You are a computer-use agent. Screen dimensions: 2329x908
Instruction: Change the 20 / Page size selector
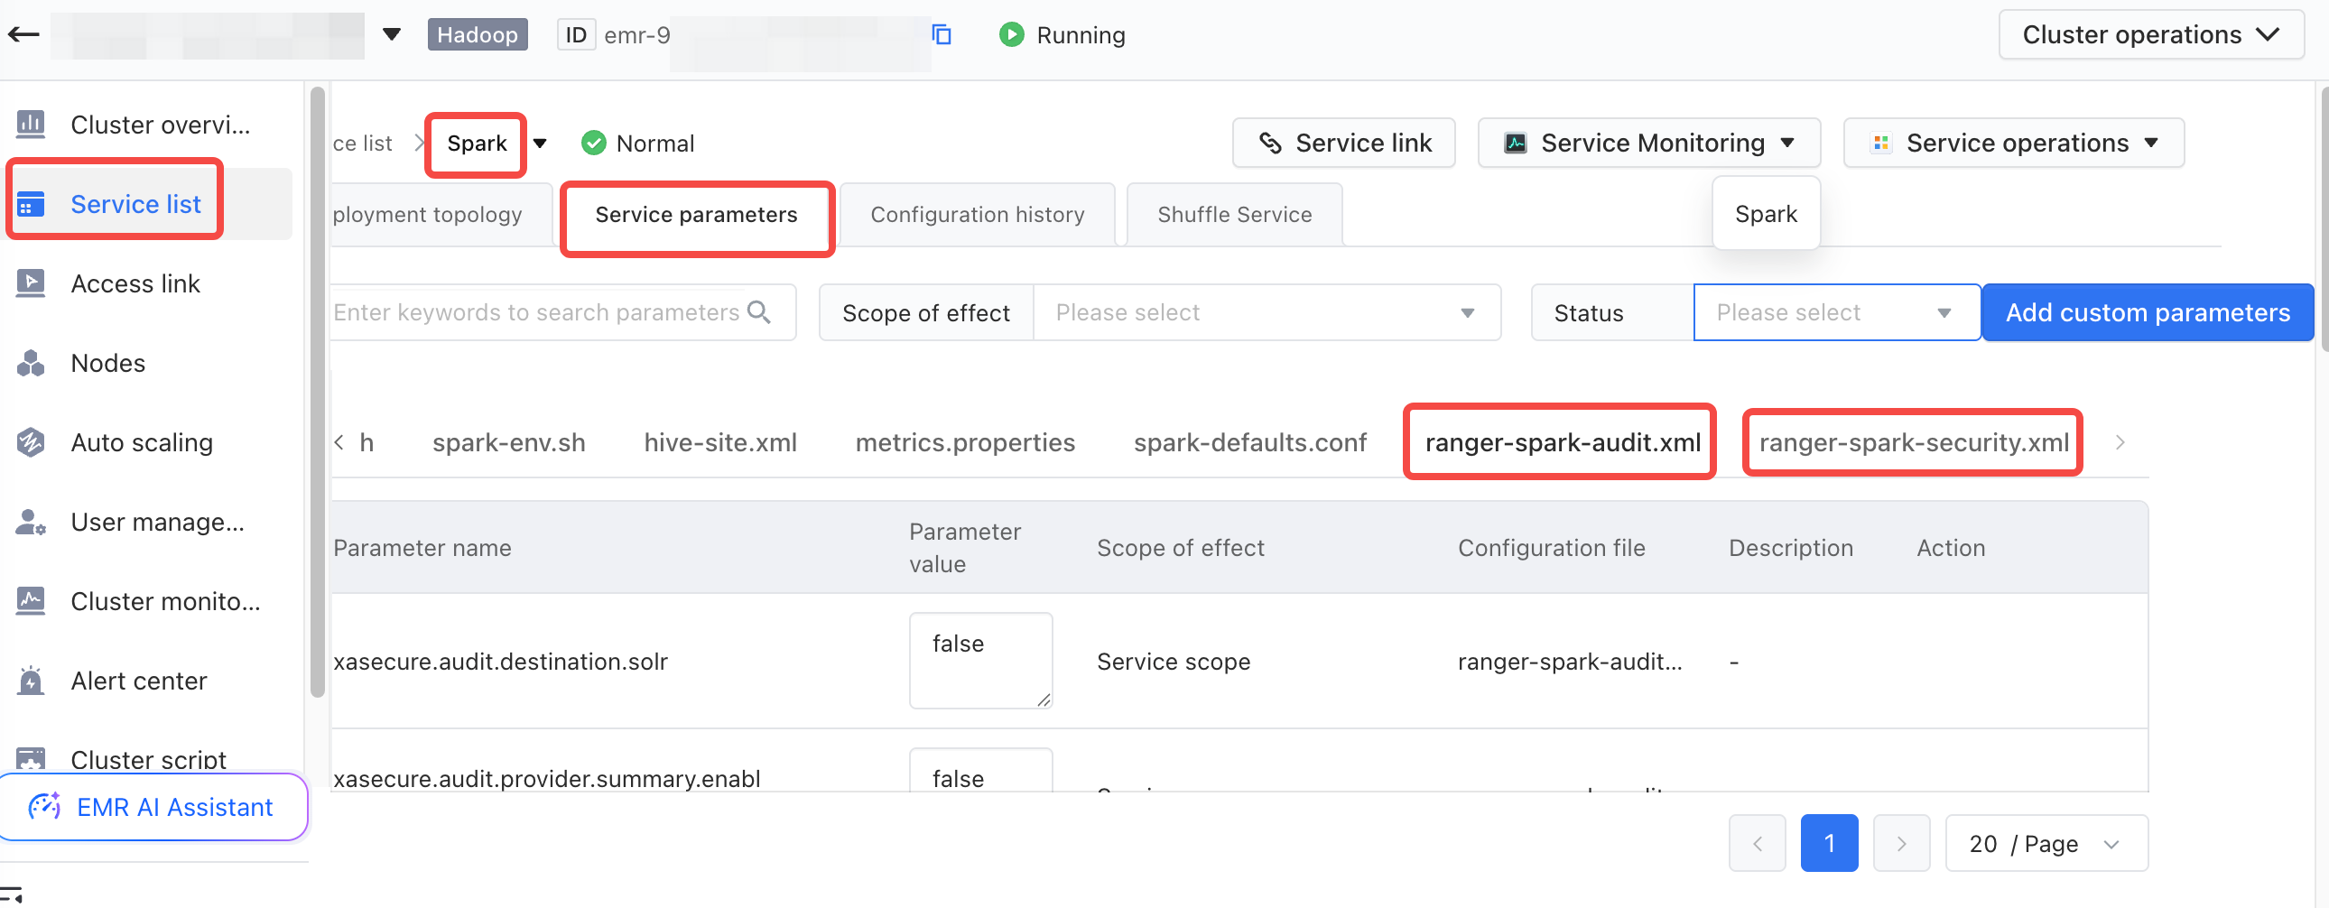(2046, 843)
